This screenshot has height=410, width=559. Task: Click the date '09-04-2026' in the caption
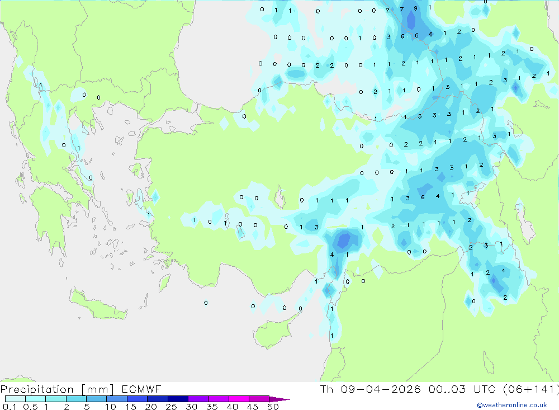(x=380, y=389)
